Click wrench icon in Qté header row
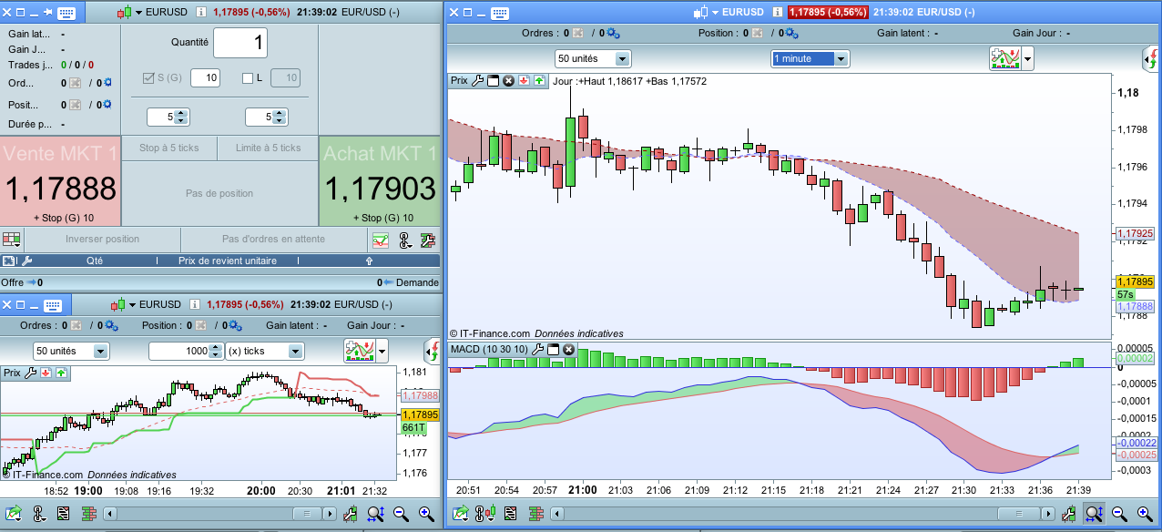Viewport: 1162px width, 532px height. (25, 261)
